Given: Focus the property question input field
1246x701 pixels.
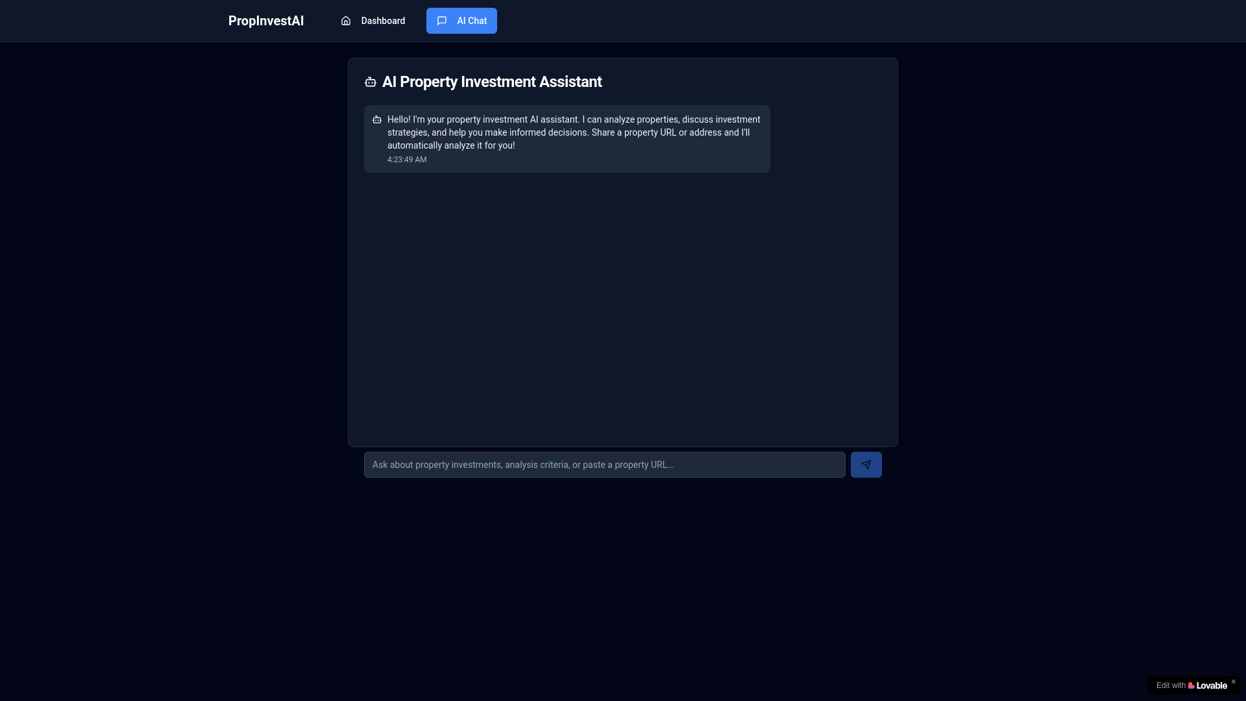Looking at the screenshot, I should [x=605, y=465].
